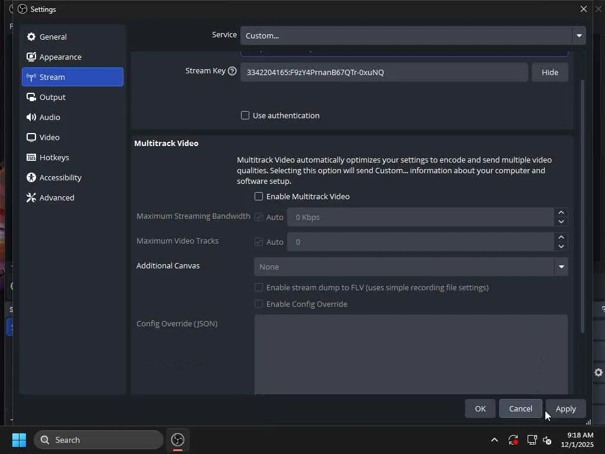605x454 pixels.
Task: Toggle Auto for Maximum Video Tracks
Action: (x=259, y=242)
